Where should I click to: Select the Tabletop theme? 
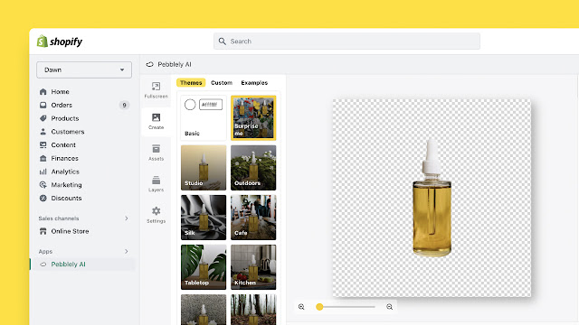pyautogui.click(x=204, y=267)
